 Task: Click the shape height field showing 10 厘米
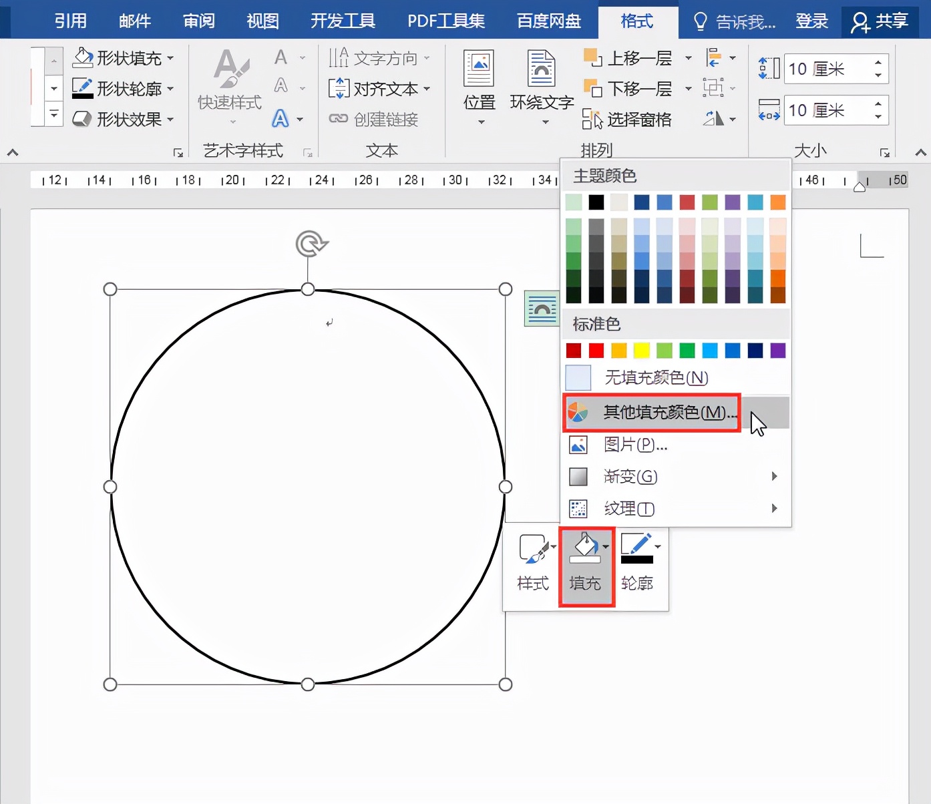[827, 69]
